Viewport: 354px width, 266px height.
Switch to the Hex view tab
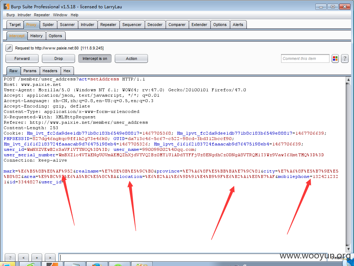67,71
